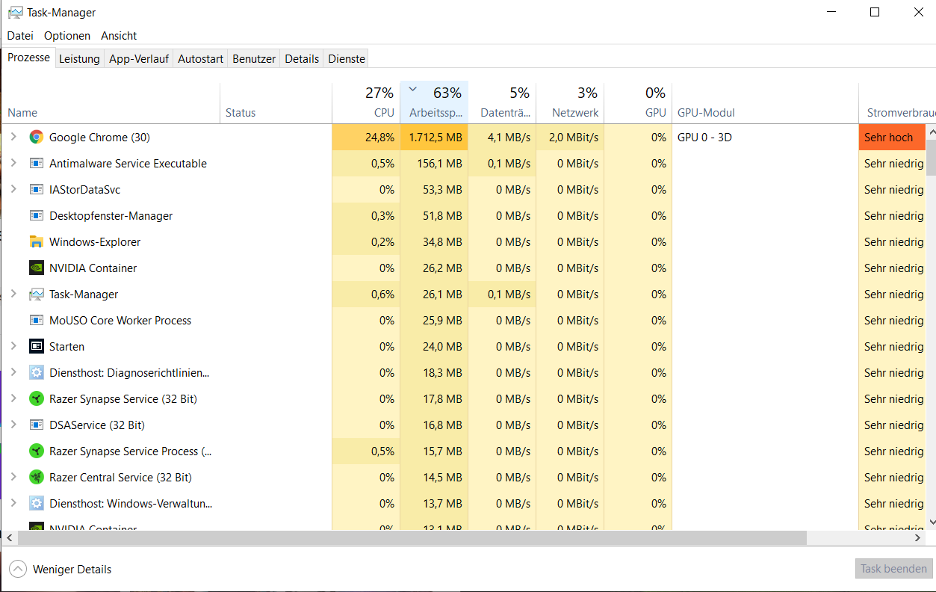Sort by the CPU column header
The image size is (936, 592).
pyautogui.click(x=366, y=102)
